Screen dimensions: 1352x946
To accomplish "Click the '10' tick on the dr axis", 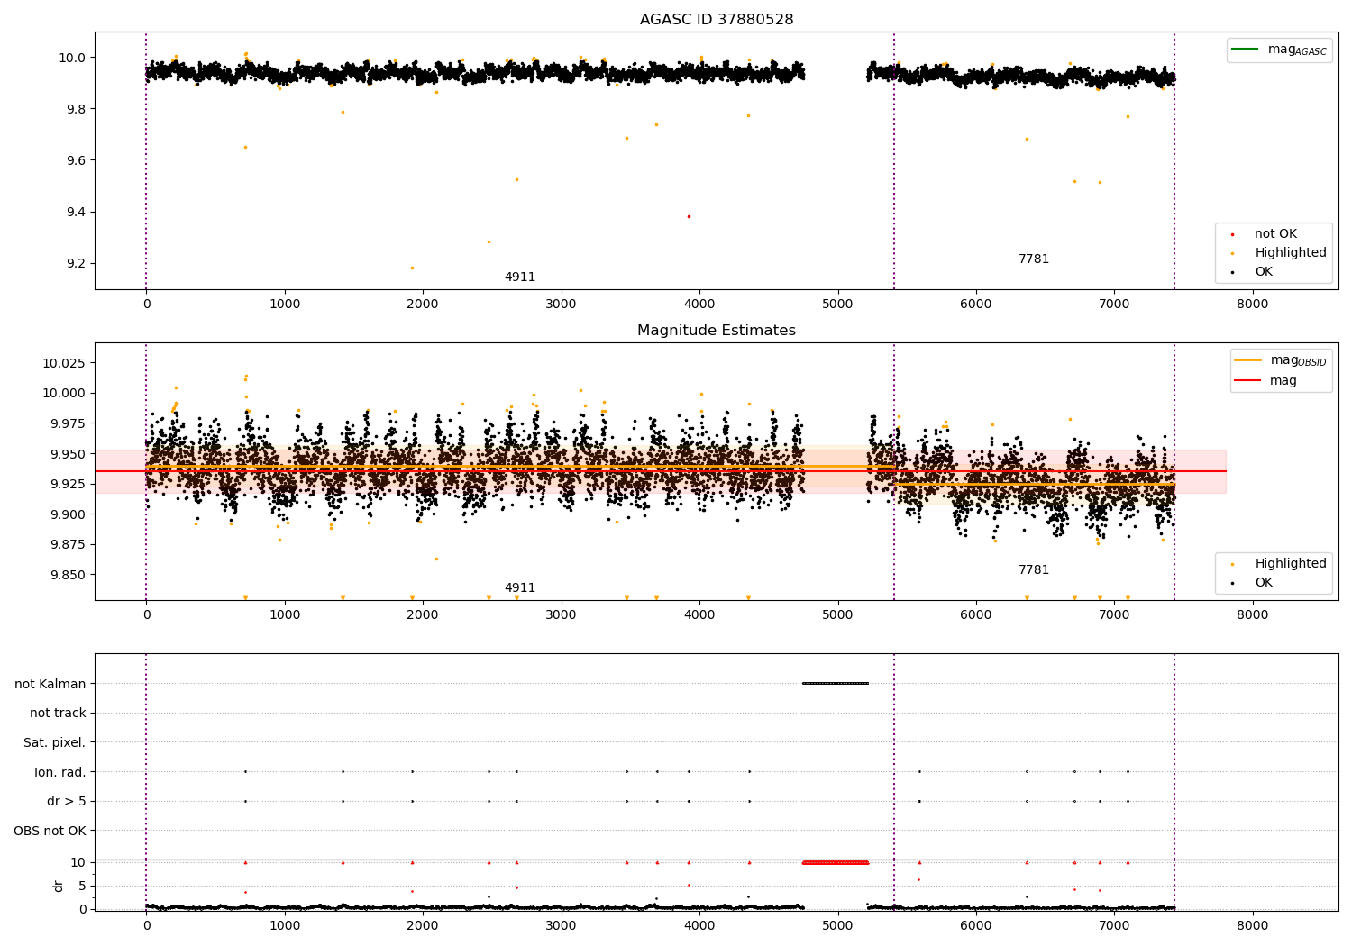I will coord(78,862).
